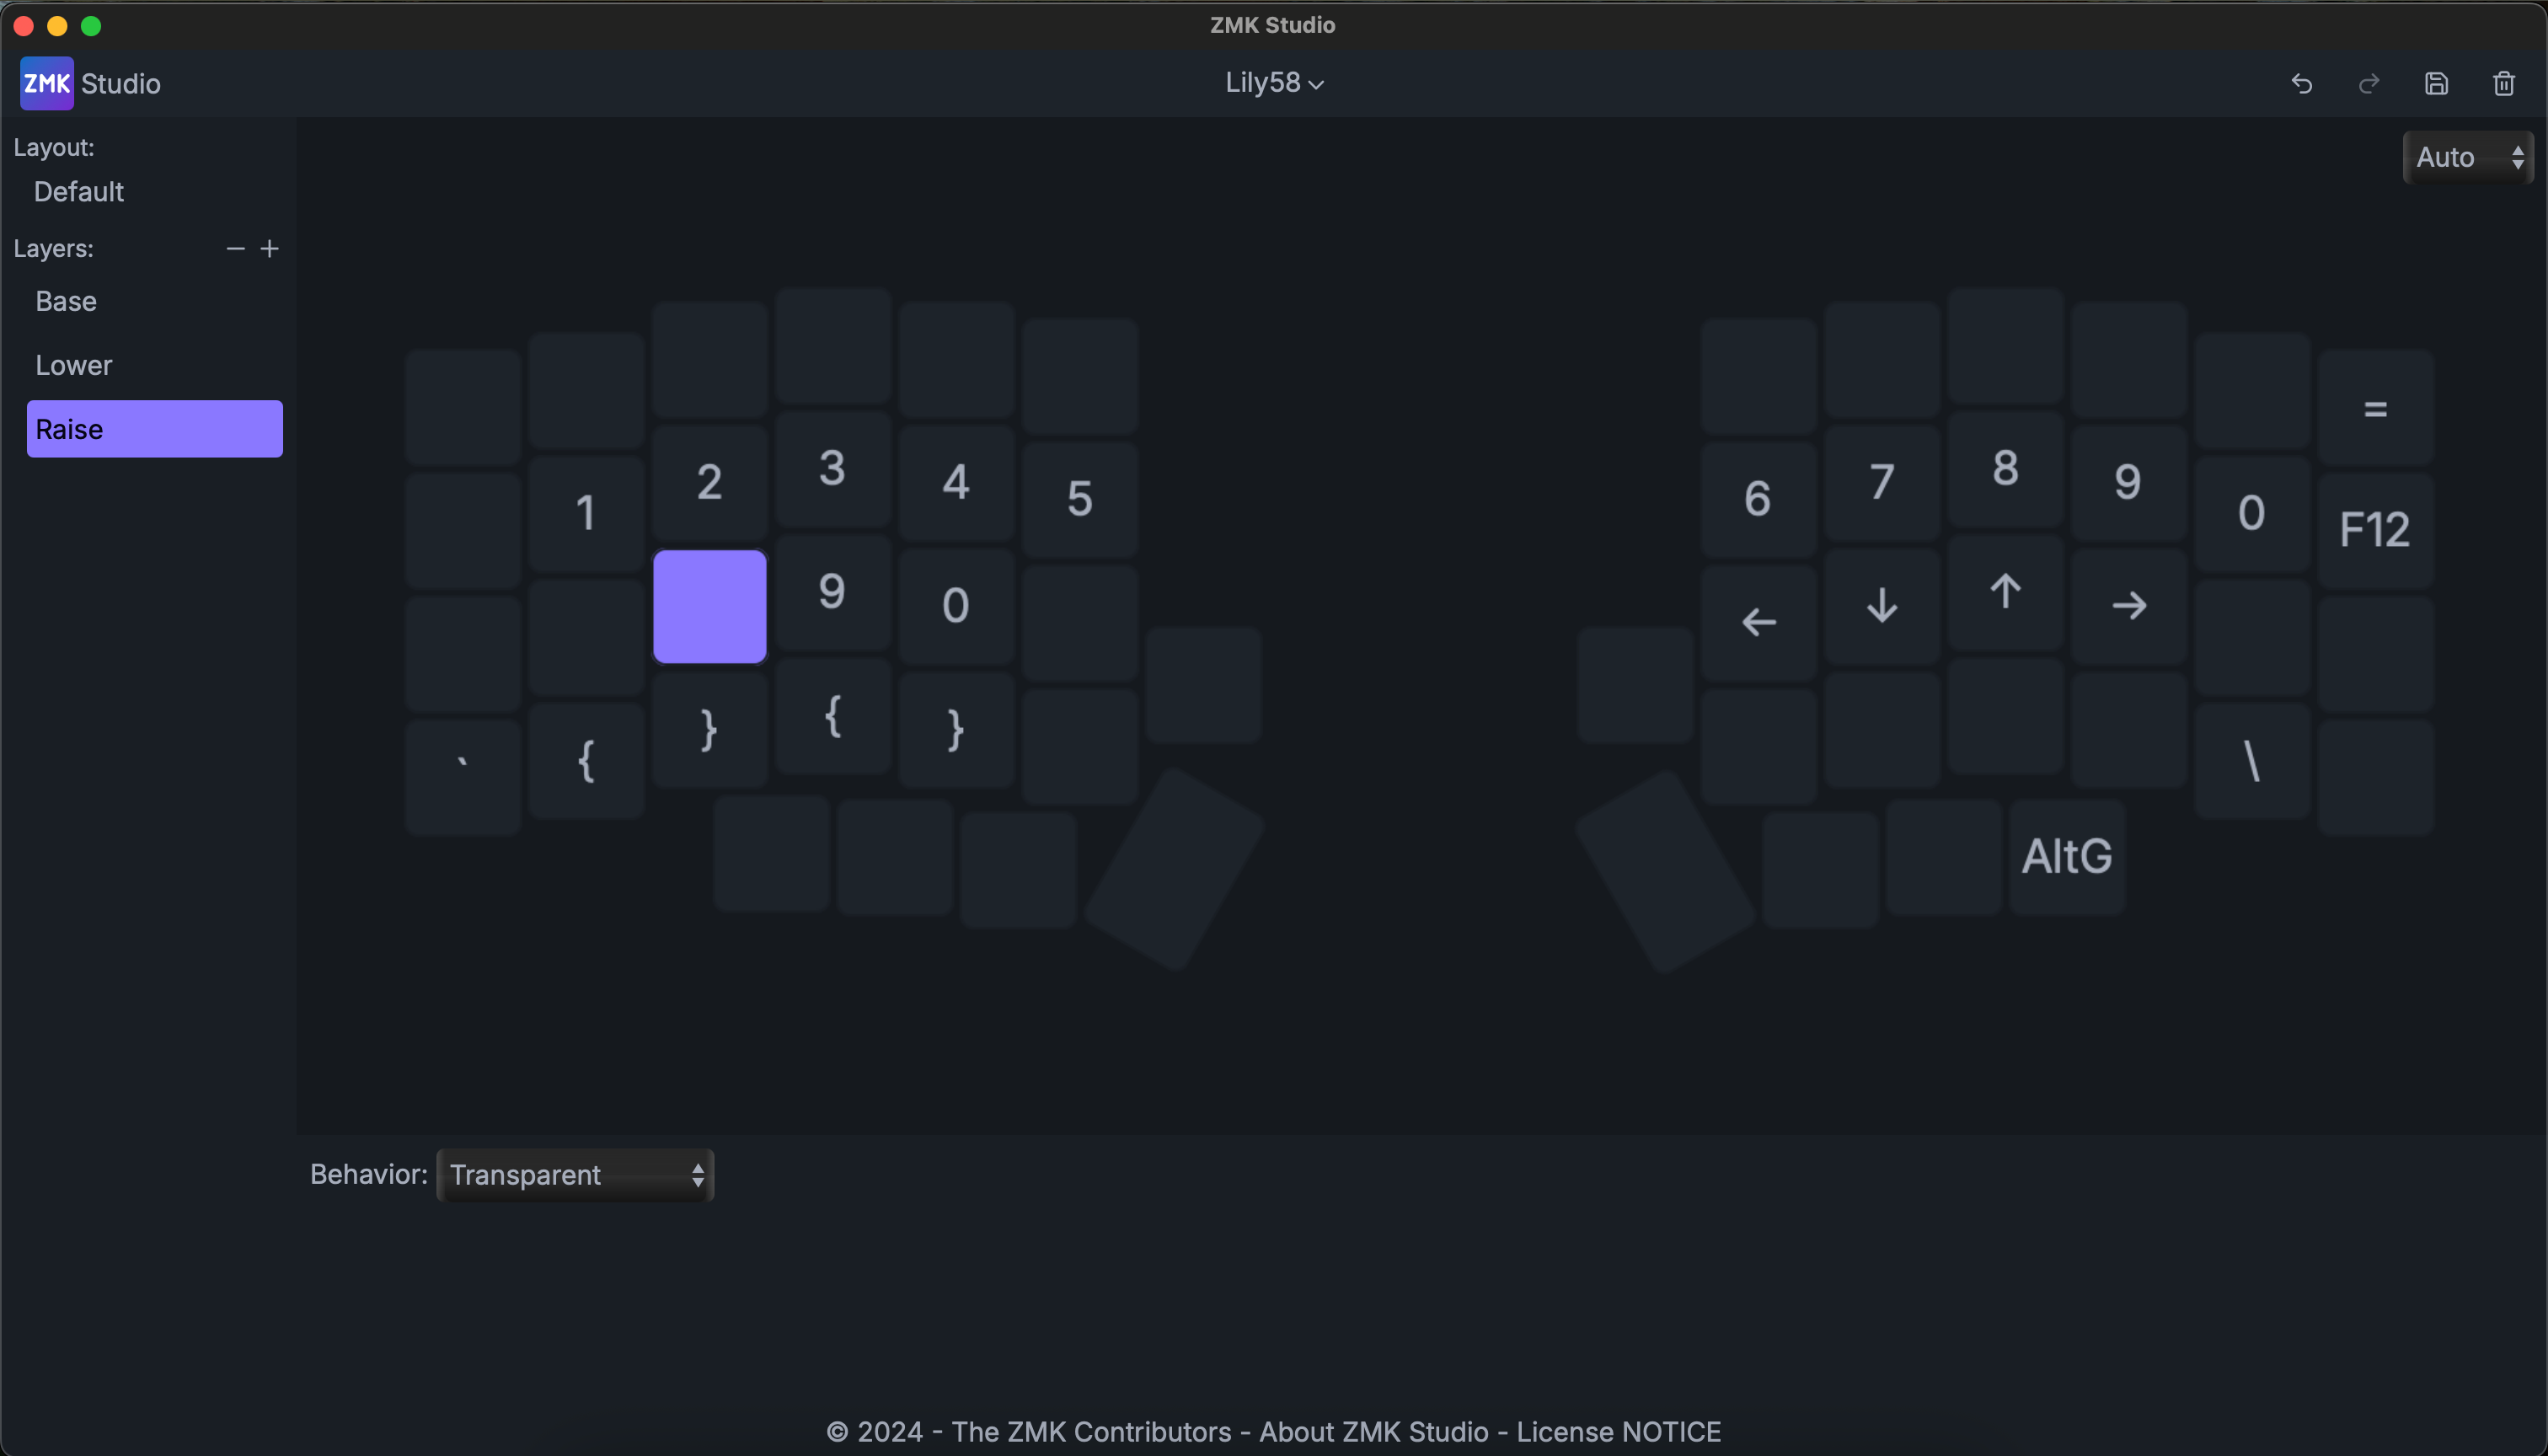Viewport: 2548px width, 1456px height.
Task: Switch to the Base layer
Action: click(66, 301)
